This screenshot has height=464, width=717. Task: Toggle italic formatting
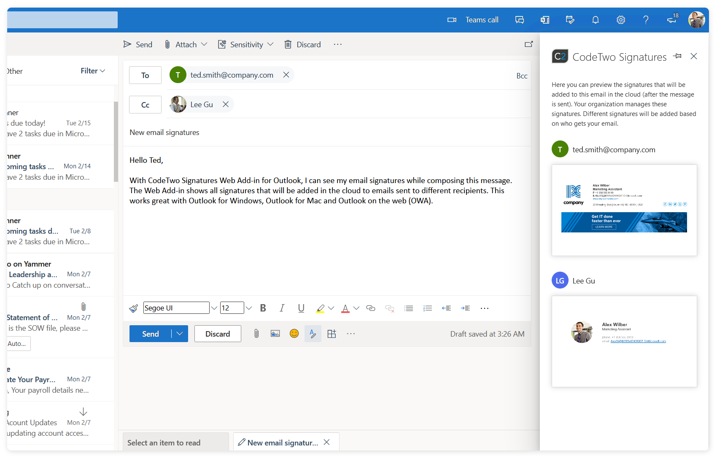[x=282, y=308]
